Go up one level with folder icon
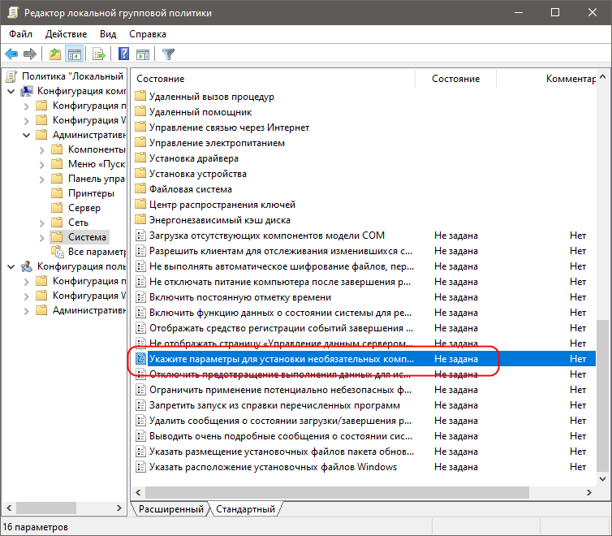The image size is (612, 536). click(x=55, y=54)
